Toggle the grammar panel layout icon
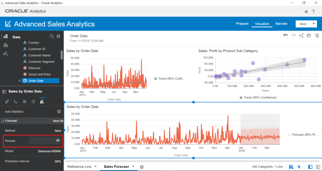322x171 pixels. 318,167
